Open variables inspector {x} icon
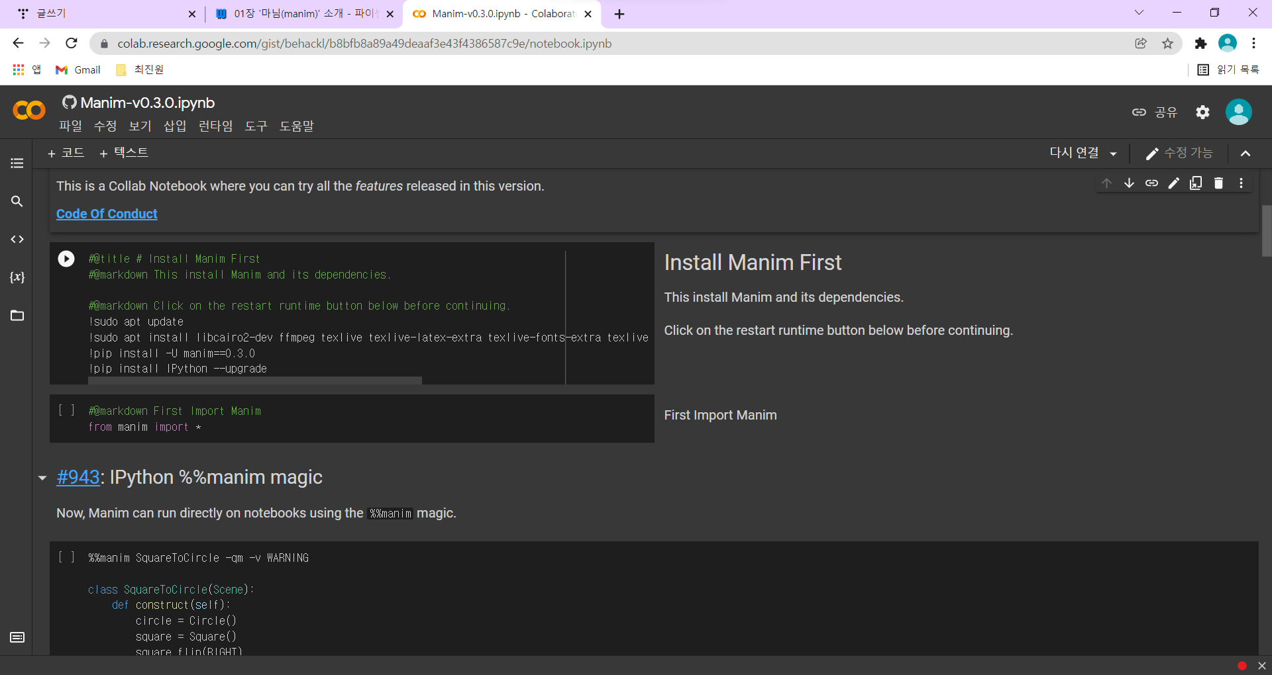Screen dimensions: 1272x675 pyautogui.click(x=17, y=277)
